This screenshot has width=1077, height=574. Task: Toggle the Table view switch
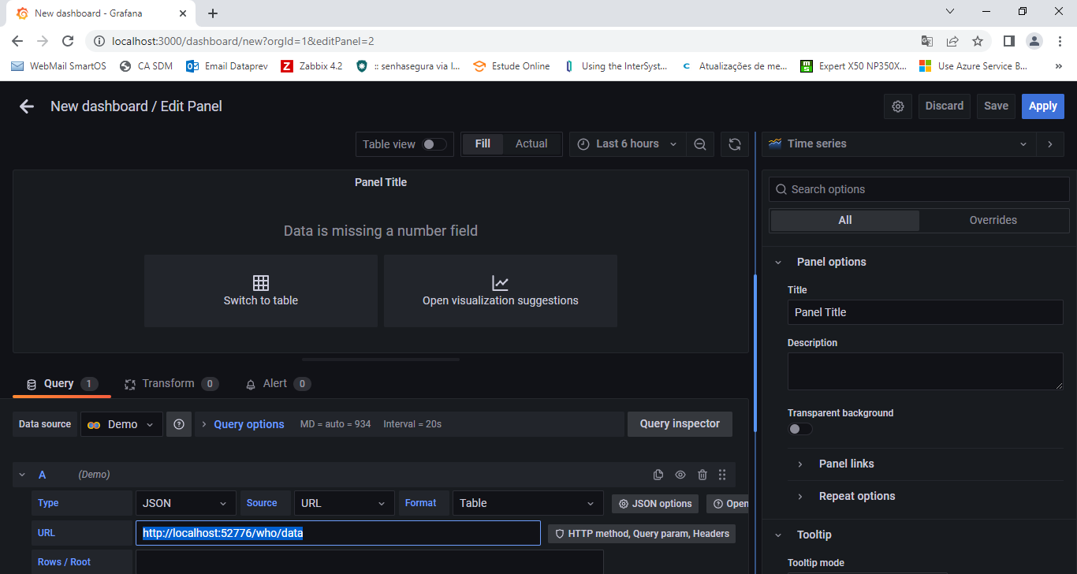pyautogui.click(x=434, y=144)
